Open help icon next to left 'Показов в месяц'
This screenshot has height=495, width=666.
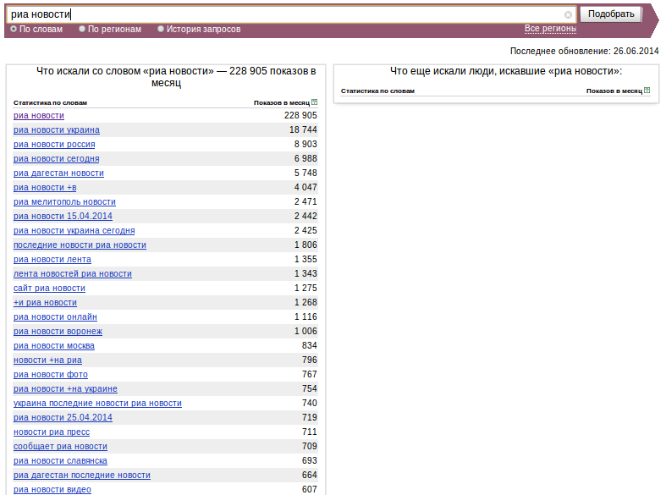(314, 102)
